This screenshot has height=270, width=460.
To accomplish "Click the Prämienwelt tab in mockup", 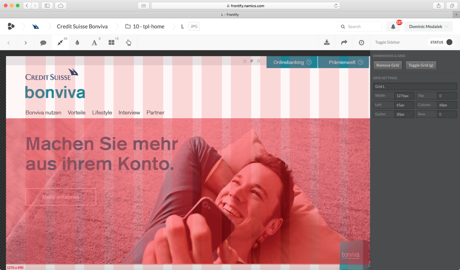I will [x=344, y=62].
